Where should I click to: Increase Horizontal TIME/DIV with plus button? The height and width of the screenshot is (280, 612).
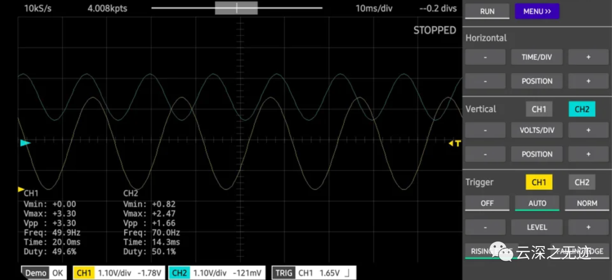(588, 57)
